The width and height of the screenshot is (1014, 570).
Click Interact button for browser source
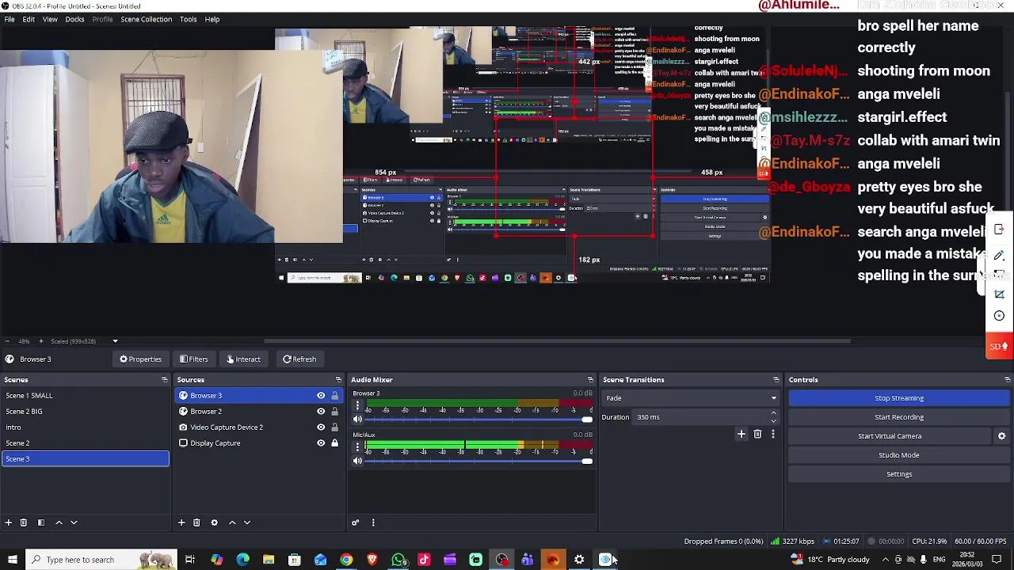(243, 359)
